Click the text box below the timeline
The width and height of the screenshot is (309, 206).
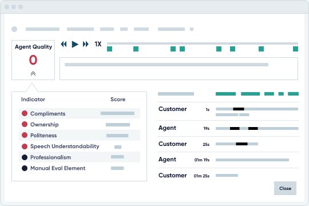[x=179, y=69]
